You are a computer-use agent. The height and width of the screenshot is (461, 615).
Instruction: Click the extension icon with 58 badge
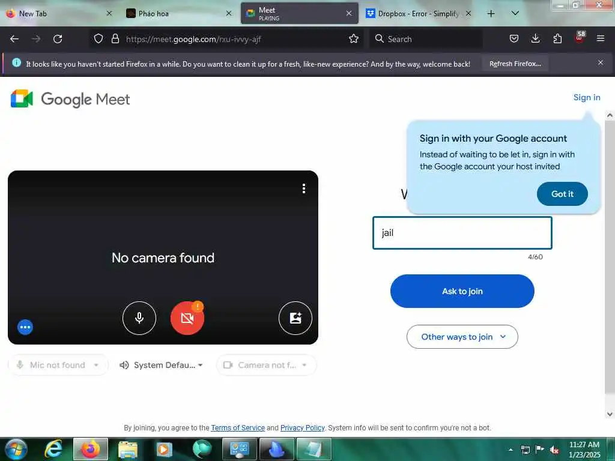click(580, 38)
